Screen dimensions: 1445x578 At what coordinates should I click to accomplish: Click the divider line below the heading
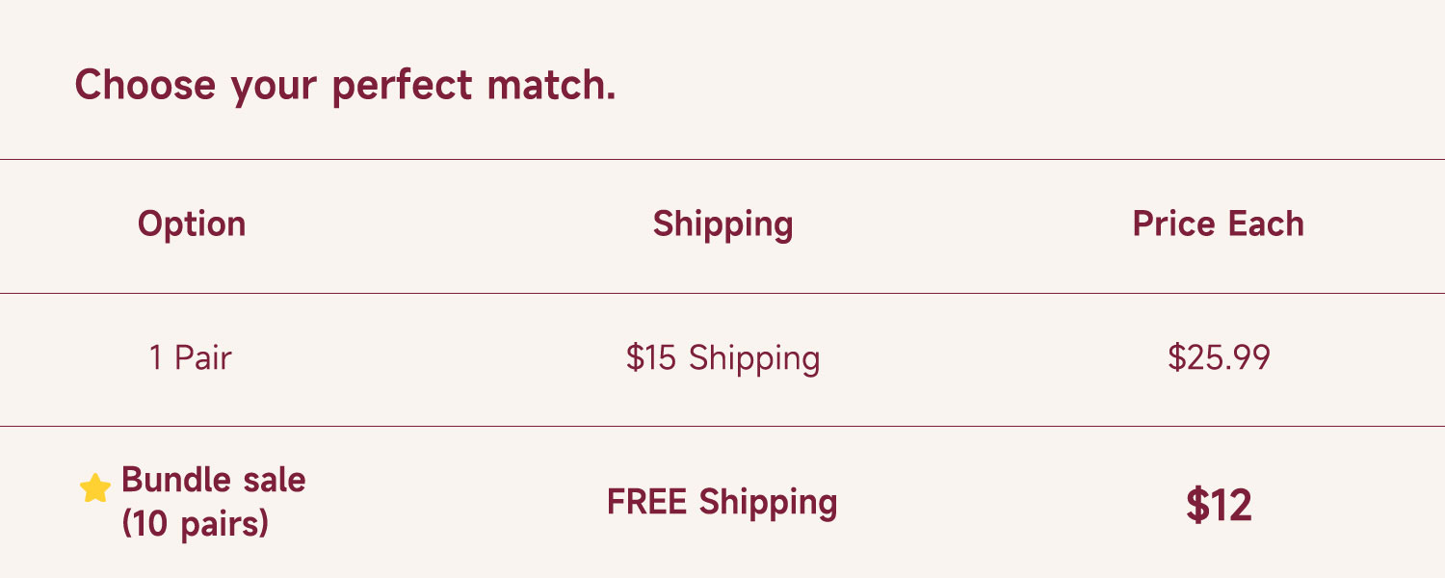pos(722,159)
